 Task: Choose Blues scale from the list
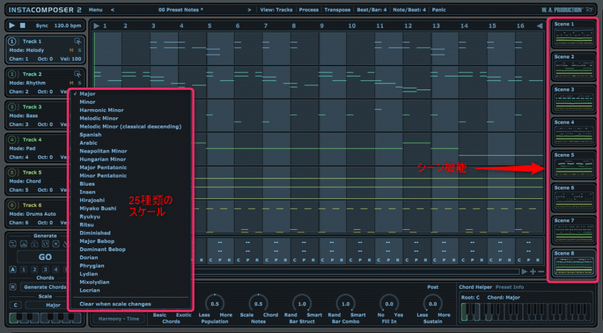tap(87, 184)
